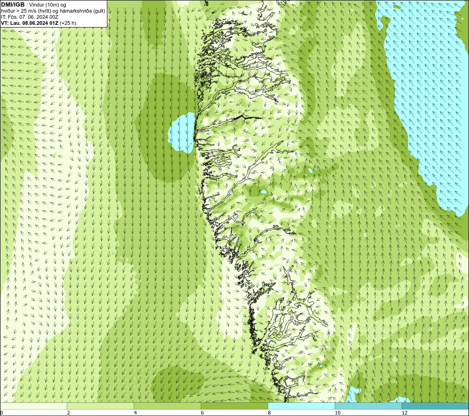Viewport: 469px width, 416px height.
Task: Click the 0–2 m/s palest color band
Action: pos(33,406)
